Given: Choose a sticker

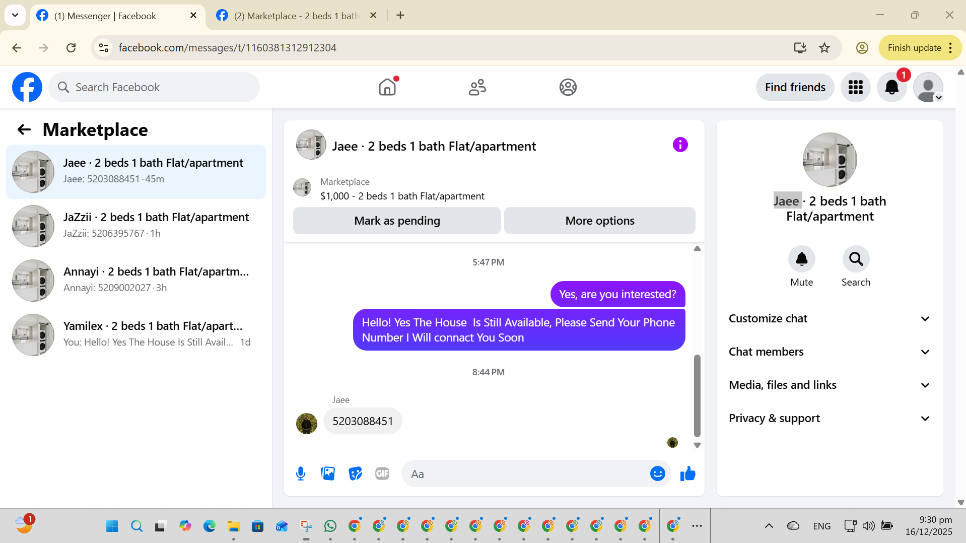Looking at the screenshot, I should point(355,473).
